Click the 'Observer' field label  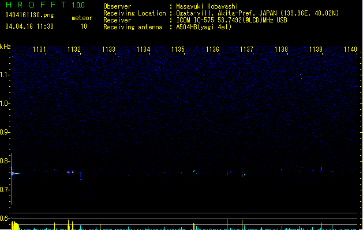(117, 6)
